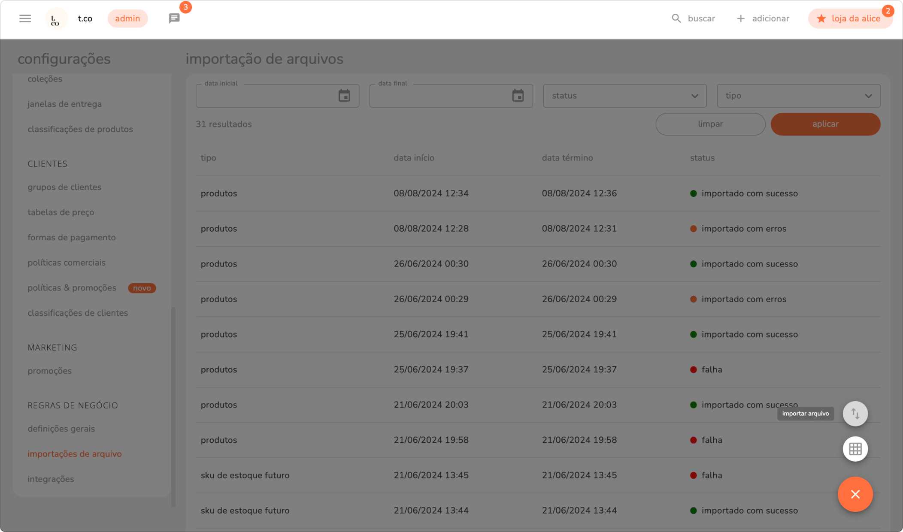
Task: Select políticas & promoções menu item
Action: click(72, 288)
